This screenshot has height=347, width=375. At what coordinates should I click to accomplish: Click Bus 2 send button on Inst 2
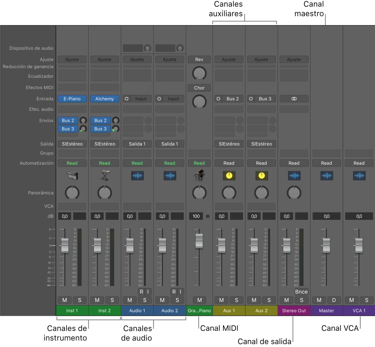tap(100, 121)
